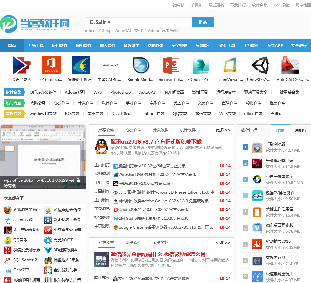Click the 完美ROOT icon

(x=48, y=240)
